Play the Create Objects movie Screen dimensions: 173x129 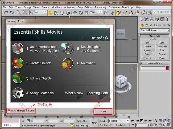(40, 63)
